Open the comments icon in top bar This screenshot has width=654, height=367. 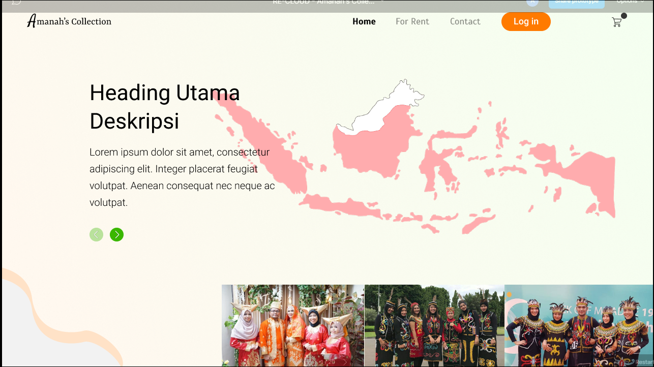coord(16,2)
